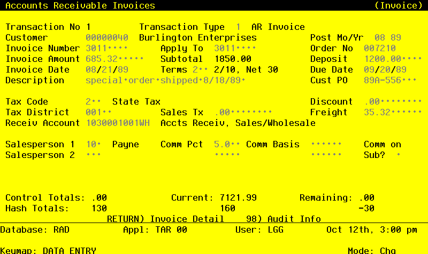428x254 pixels.
Task: Select the Current total 7121.99
Action: (x=238, y=197)
